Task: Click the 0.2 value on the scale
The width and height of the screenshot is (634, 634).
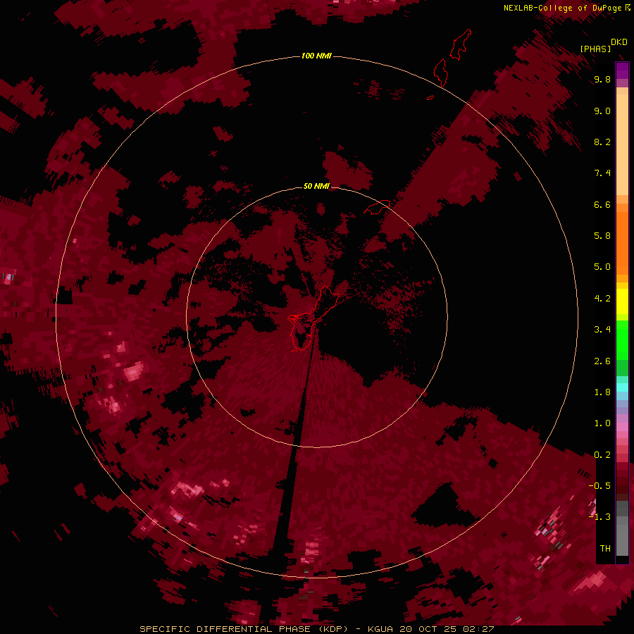Action: [602, 455]
